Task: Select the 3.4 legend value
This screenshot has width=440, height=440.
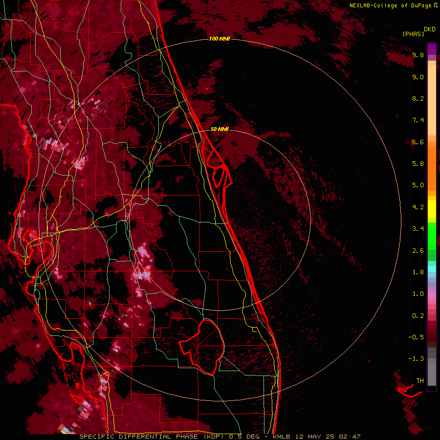Action: [418, 229]
